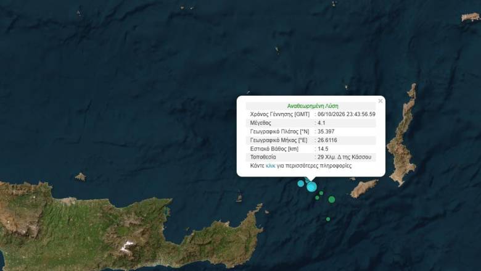Click the focal depth value 14.5
The image size is (481, 271).
pyautogui.click(x=323, y=149)
